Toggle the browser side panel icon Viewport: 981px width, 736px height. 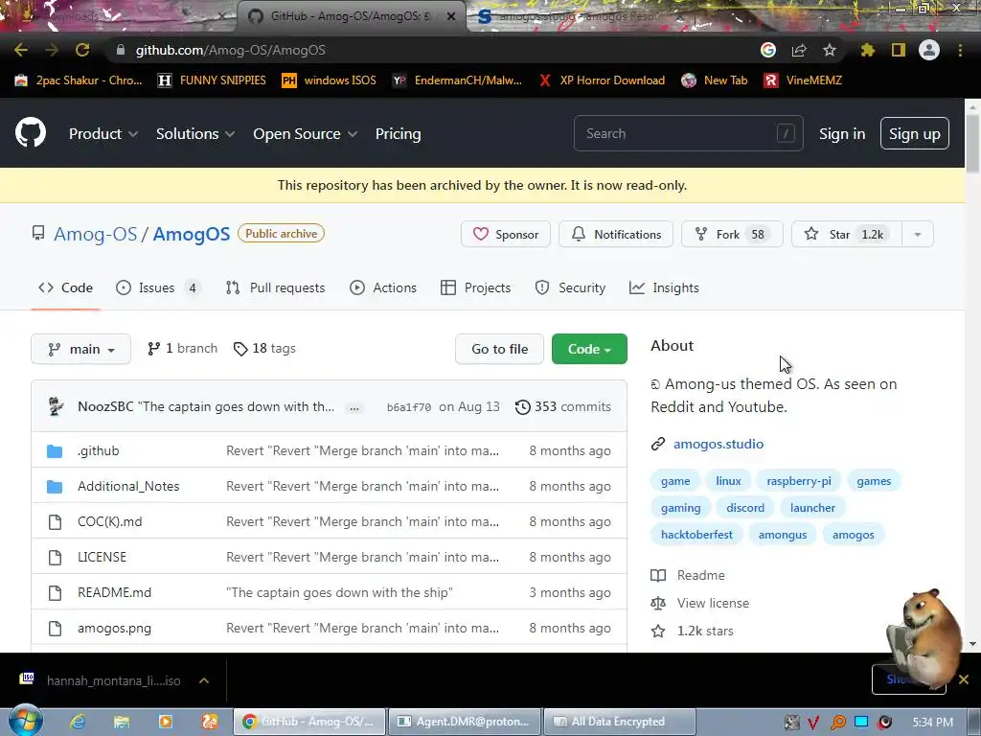tap(899, 50)
